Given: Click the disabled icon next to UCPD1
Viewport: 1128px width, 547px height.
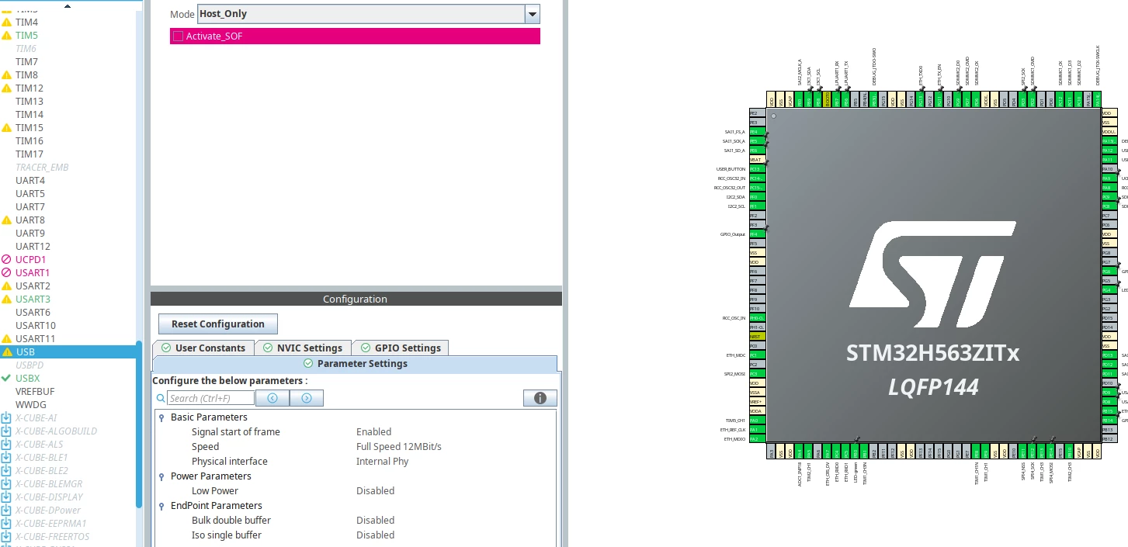Looking at the screenshot, I should [7, 259].
